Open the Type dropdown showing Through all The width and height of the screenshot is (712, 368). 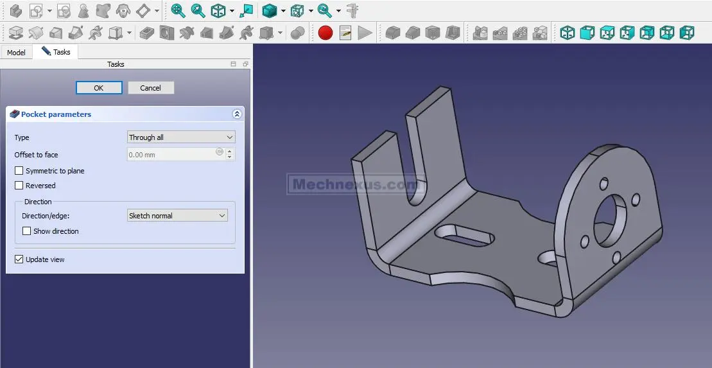click(181, 137)
